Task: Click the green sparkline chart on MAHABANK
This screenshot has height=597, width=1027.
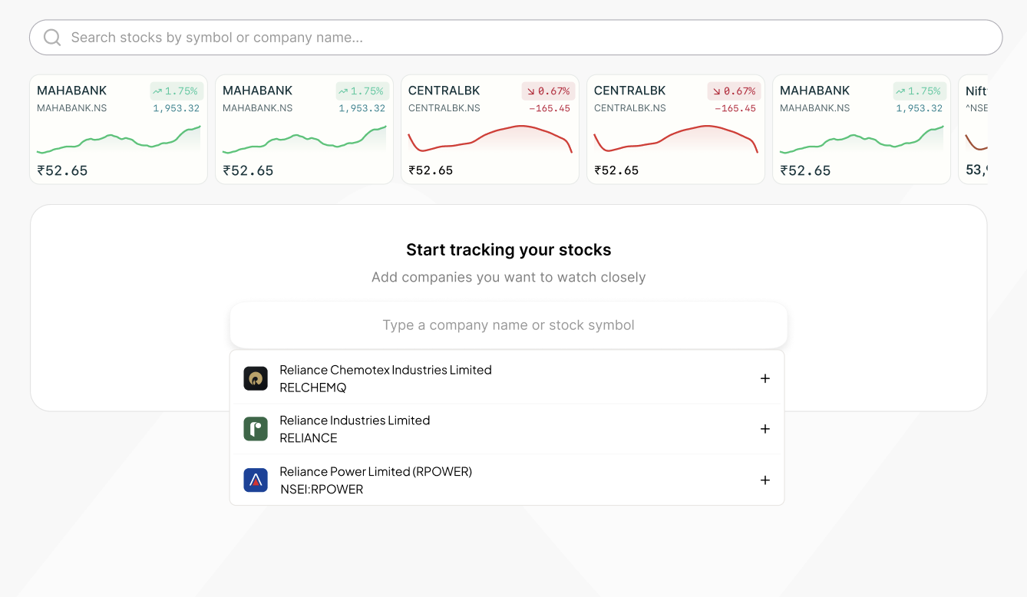Action: pos(118,140)
